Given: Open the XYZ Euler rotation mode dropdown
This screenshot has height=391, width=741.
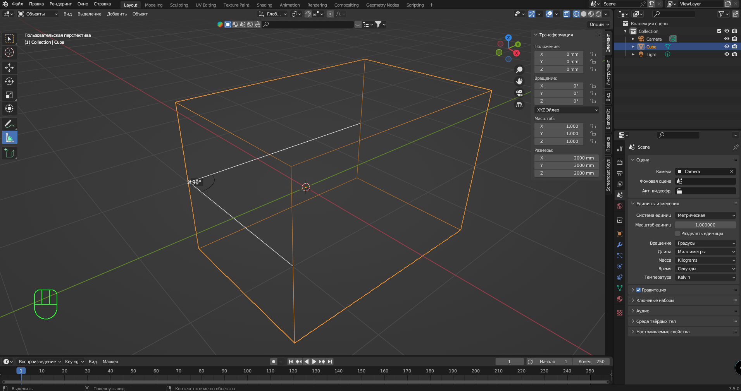Looking at the screenshot, I should (567, 110).
